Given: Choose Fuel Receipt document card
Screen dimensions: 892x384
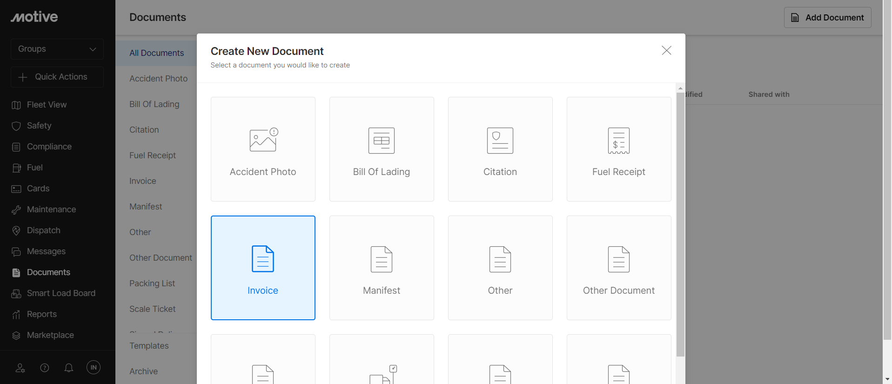Looking at the screenshot, I should coord(619,149).
